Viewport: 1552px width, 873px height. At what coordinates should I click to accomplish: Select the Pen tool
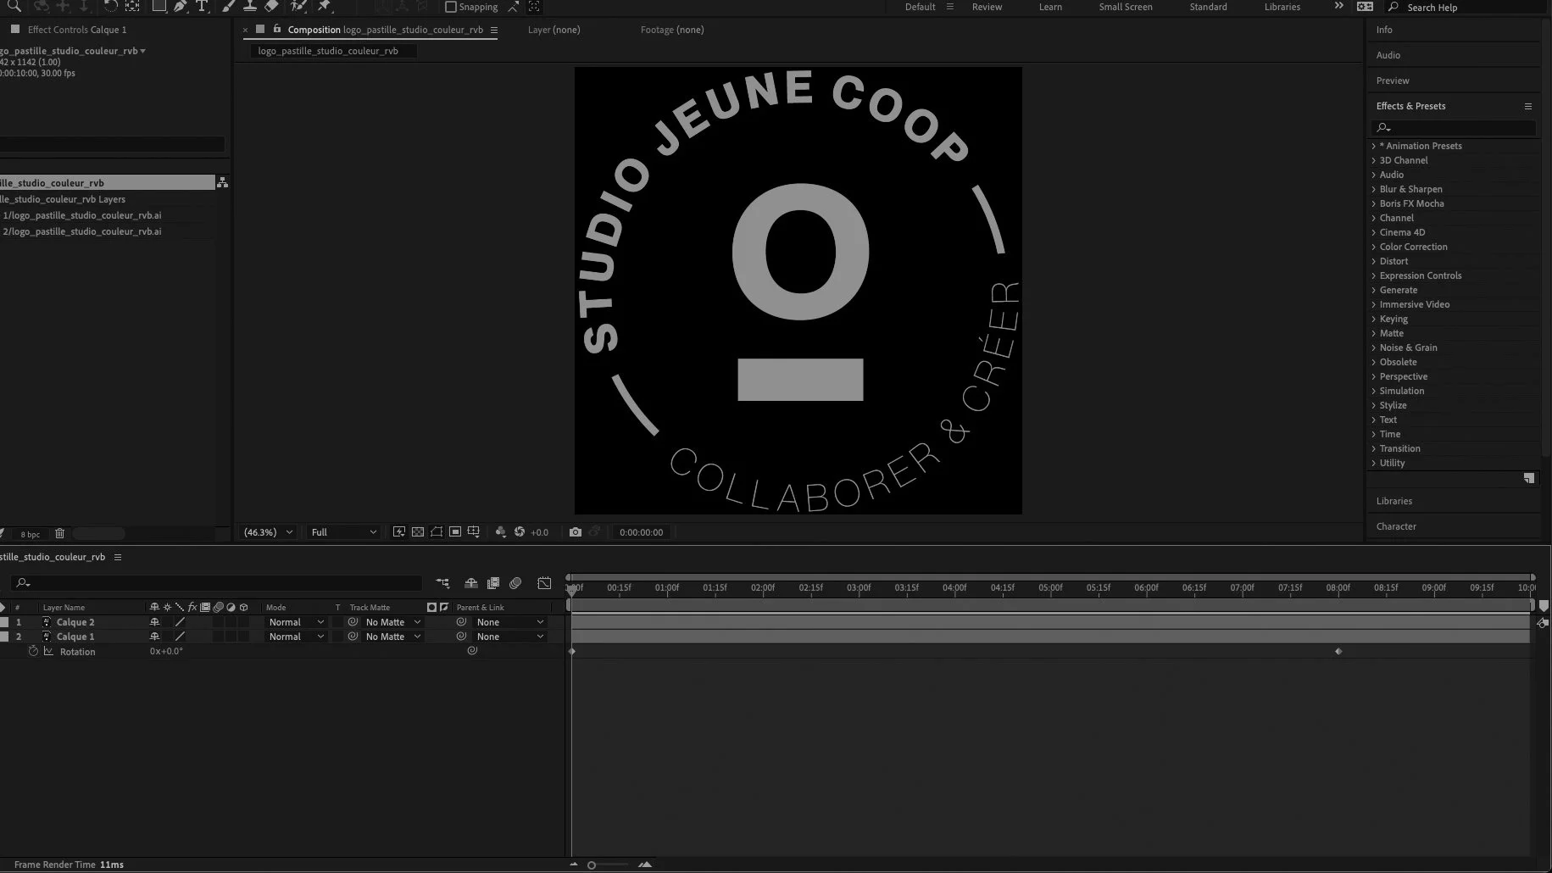pyautogui.click(x=181, y=6)
